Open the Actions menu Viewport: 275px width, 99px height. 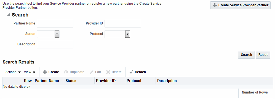(13, 72)
